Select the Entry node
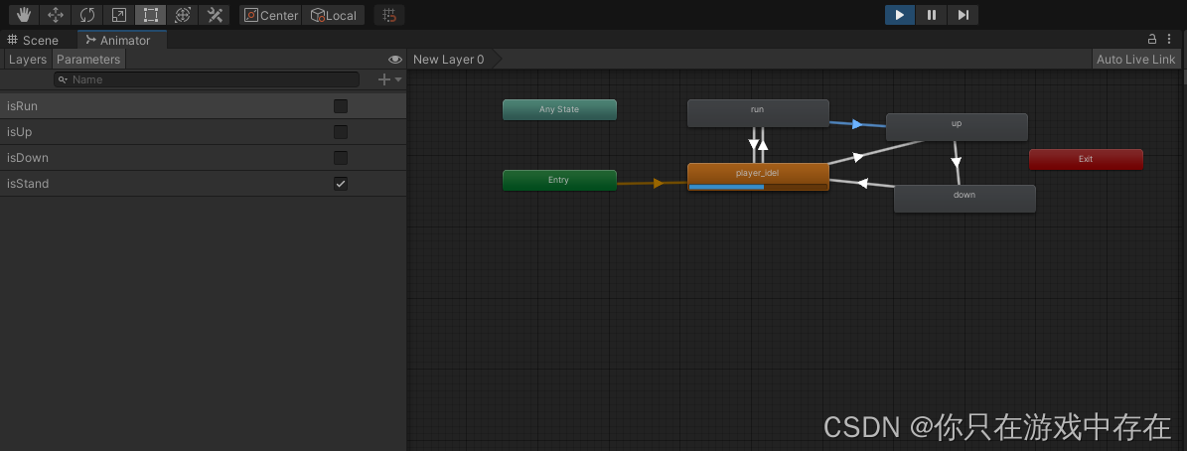The height and width of the screenshot is (451, 1187). 559,180
